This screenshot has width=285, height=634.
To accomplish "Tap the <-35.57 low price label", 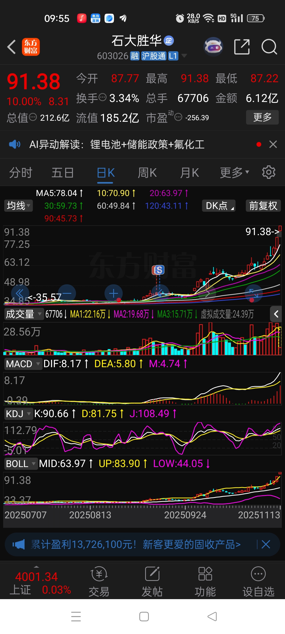I will tap(45, 297).
